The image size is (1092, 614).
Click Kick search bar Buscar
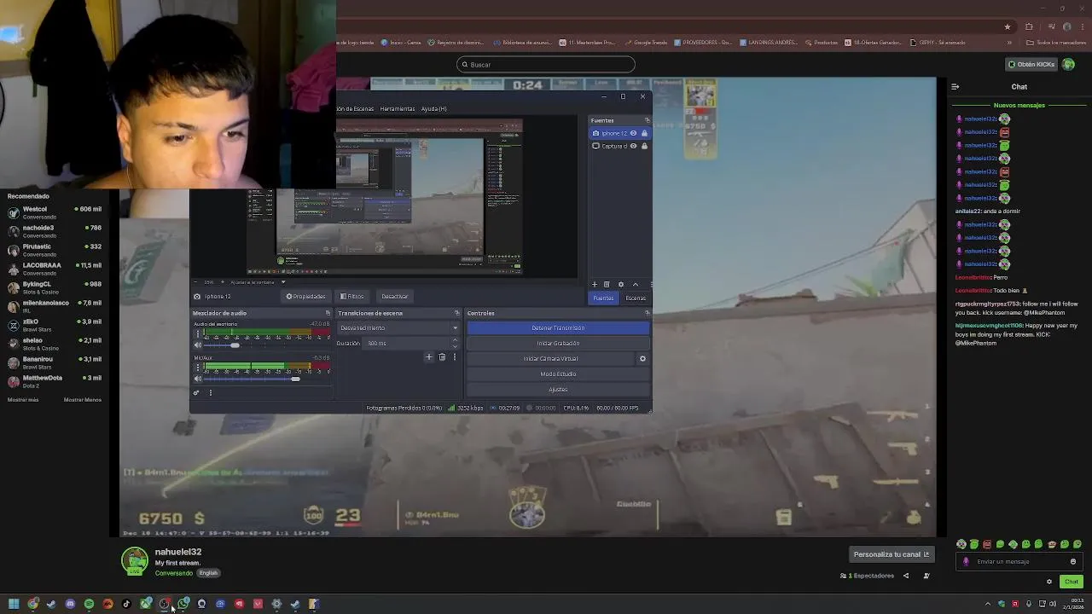click(x=546, y=65)
